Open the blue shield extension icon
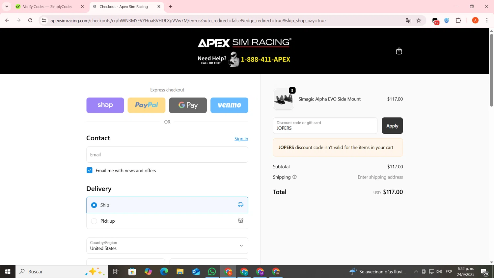 (447, 20)
